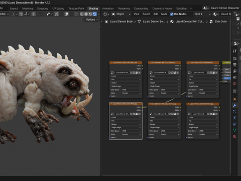Switch to solid viewport shading
Screen dimensions: 241x181
[86, 14]
